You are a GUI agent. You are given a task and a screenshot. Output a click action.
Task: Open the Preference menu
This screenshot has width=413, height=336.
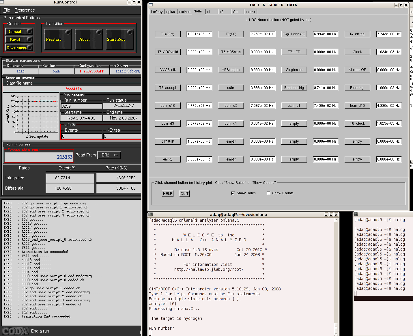tap(25, 10)
